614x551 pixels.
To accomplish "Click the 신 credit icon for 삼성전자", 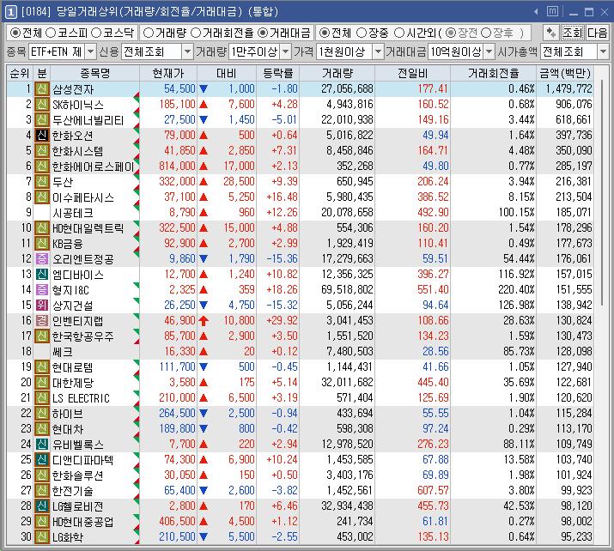I will point(42,89).
